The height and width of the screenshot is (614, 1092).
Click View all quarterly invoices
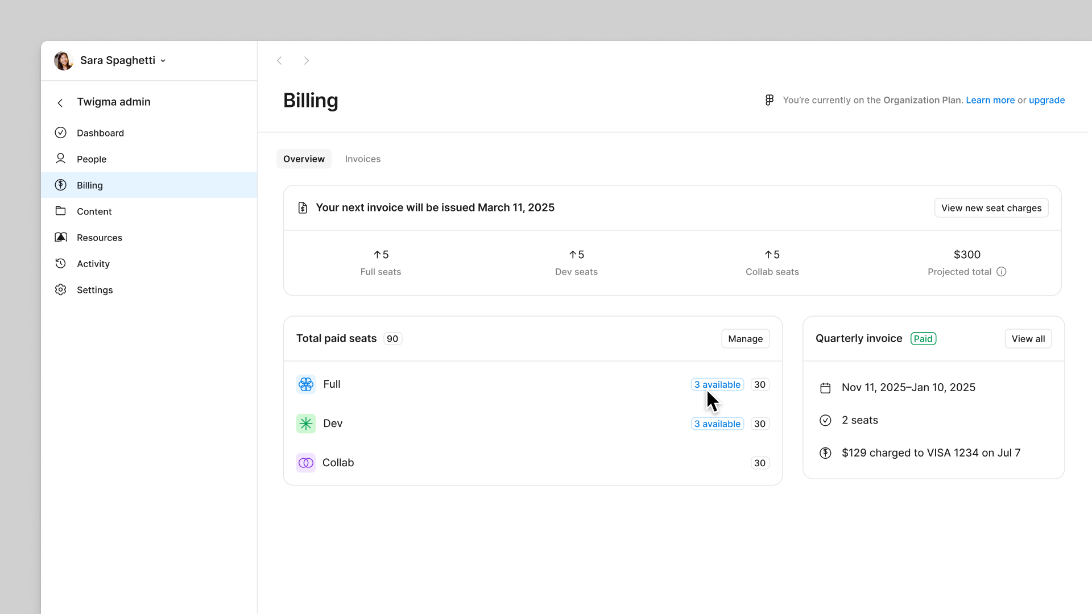pyautogui.click(x=1028, y=338)
